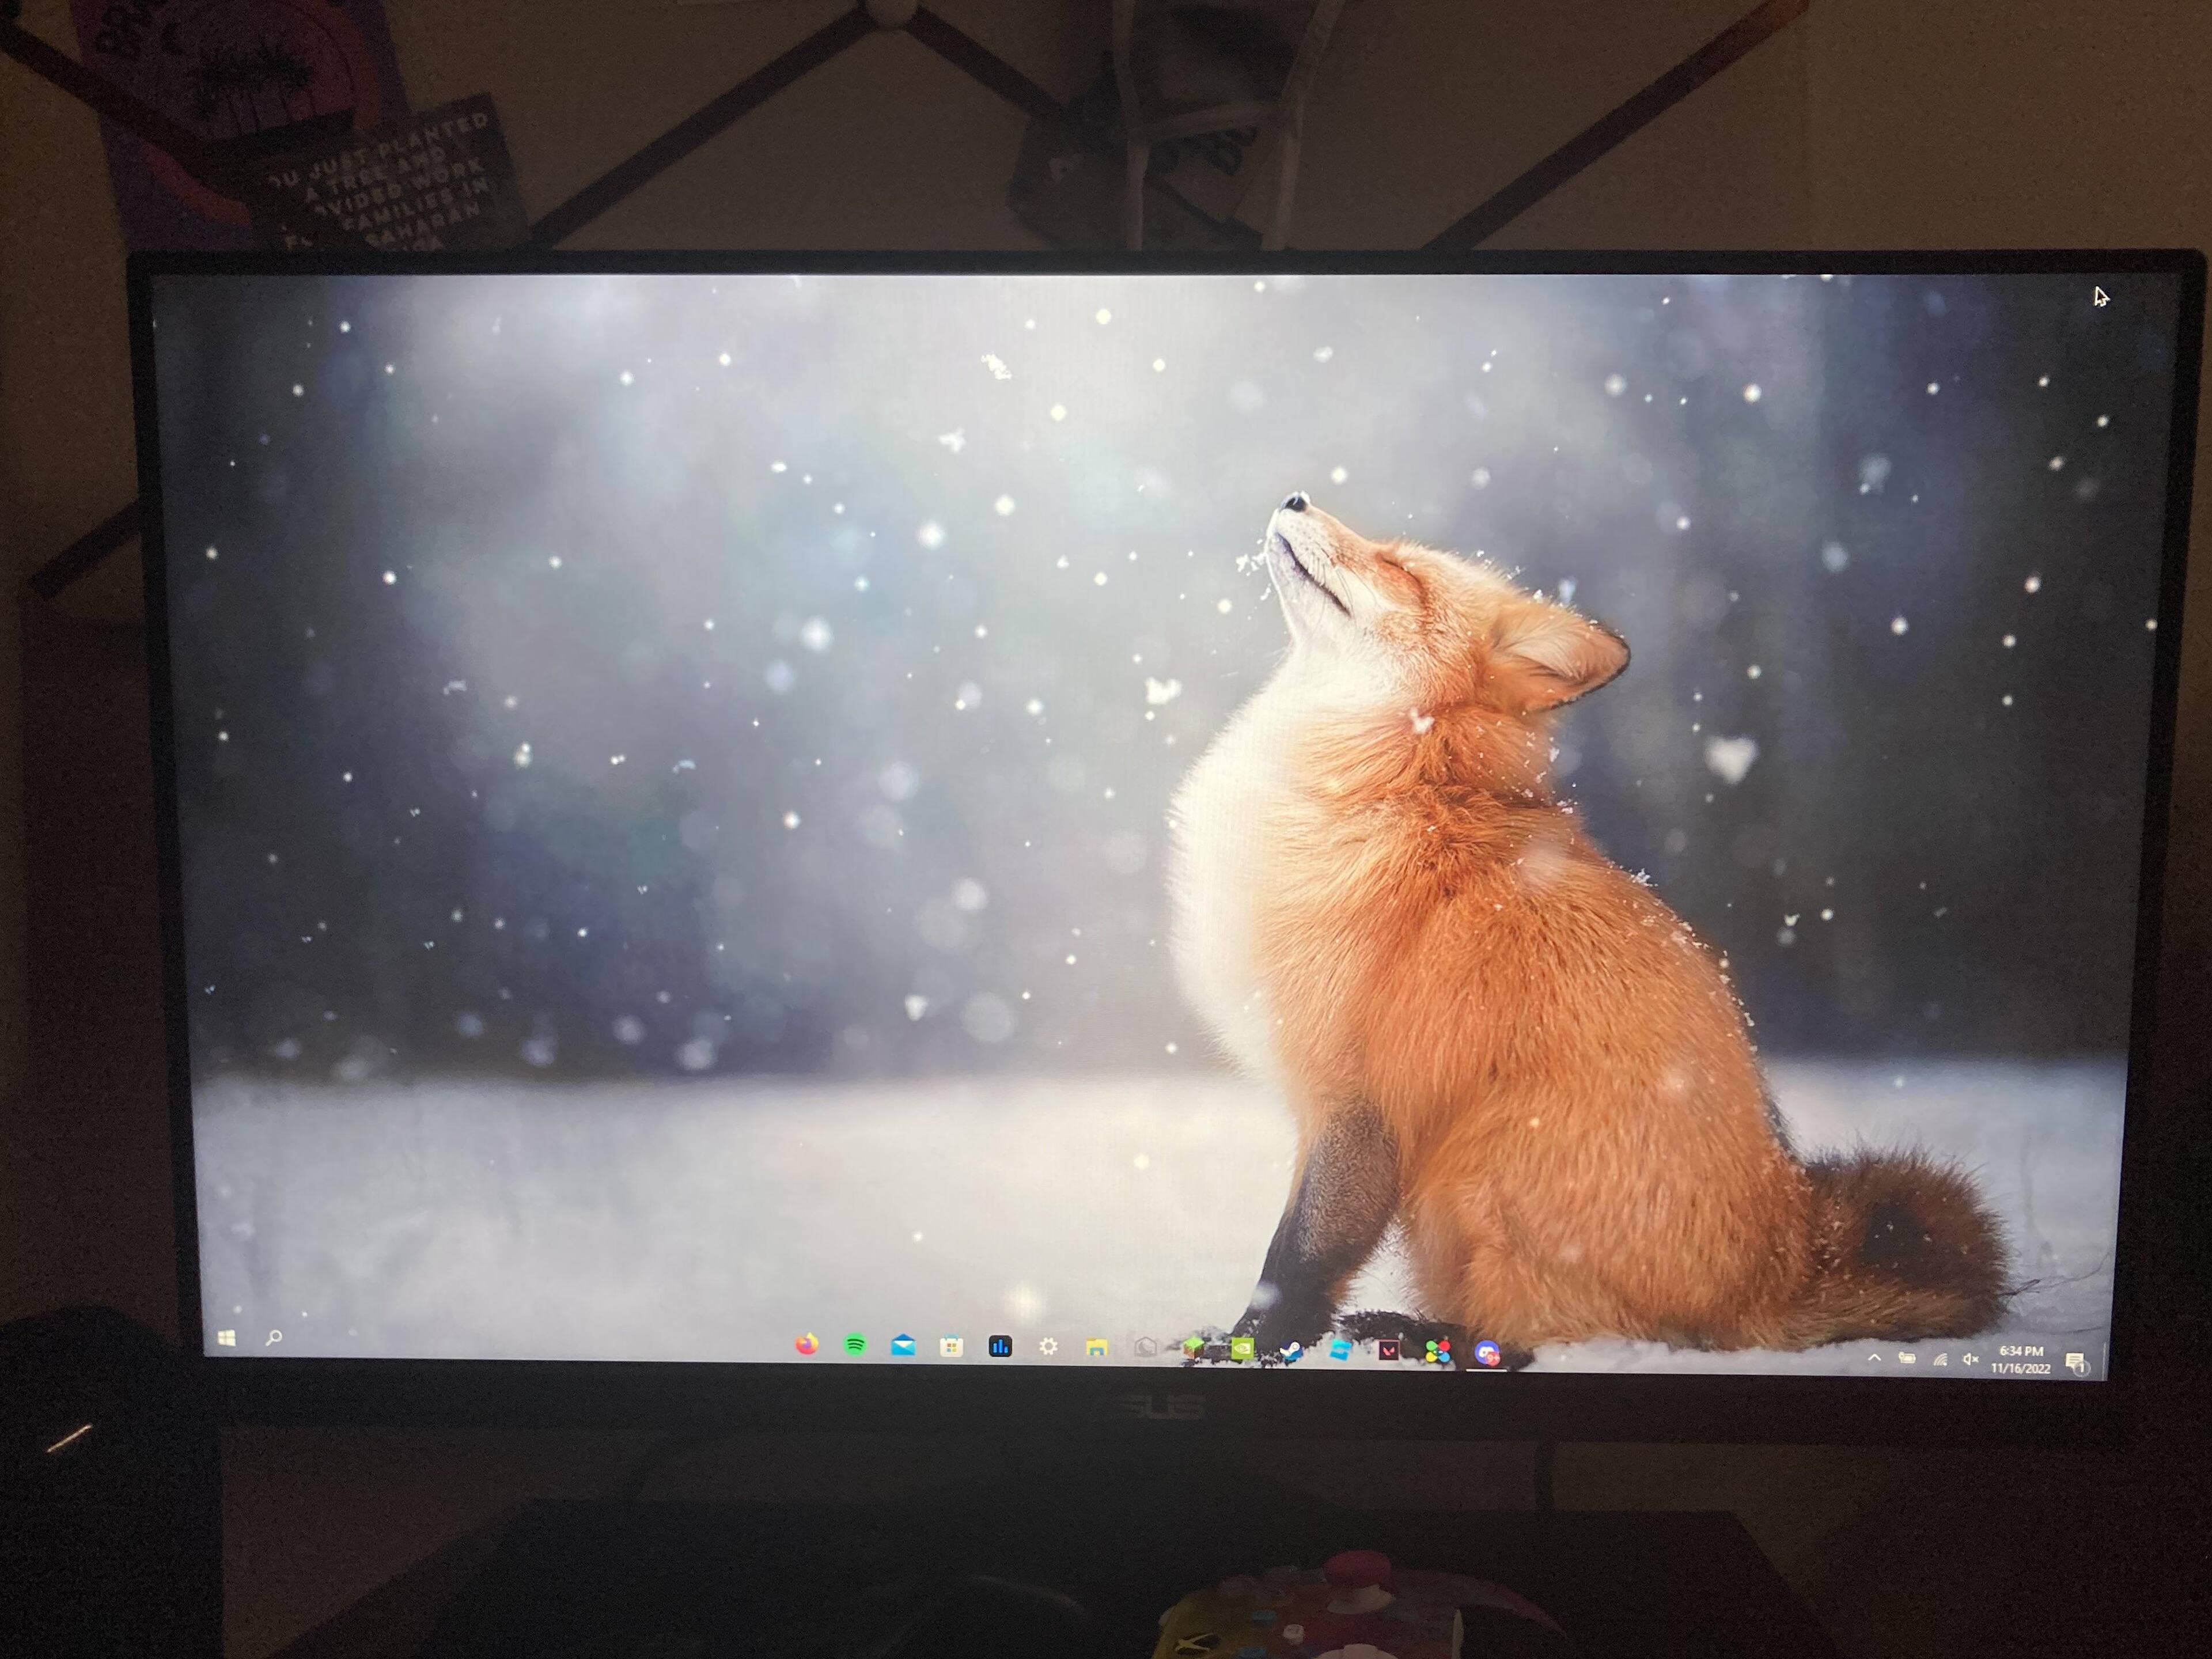Viewport: 2212px width, 1659px height.
Task: Open Firefox from the taskbar
Action: pos(806,1345)
